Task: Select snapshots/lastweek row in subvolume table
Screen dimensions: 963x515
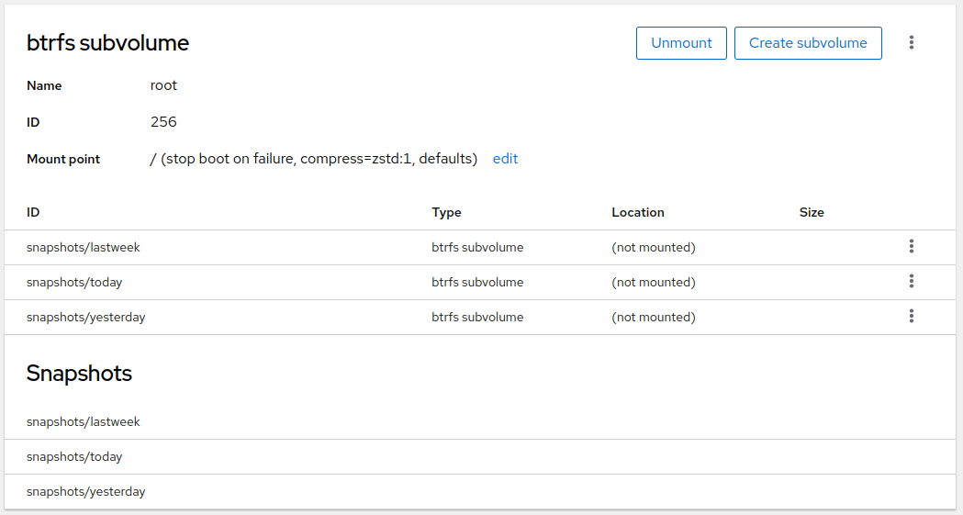Action: 84,247
